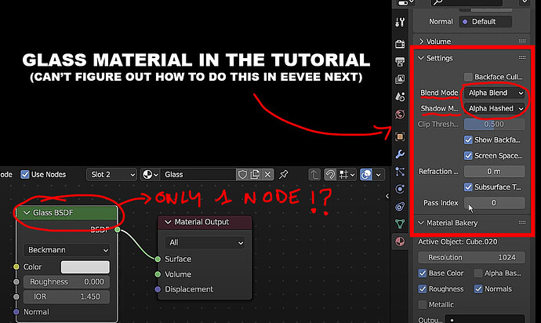Open the Render properties tab icon
This screenshot has height=323, width=541.
coord(400,44)
